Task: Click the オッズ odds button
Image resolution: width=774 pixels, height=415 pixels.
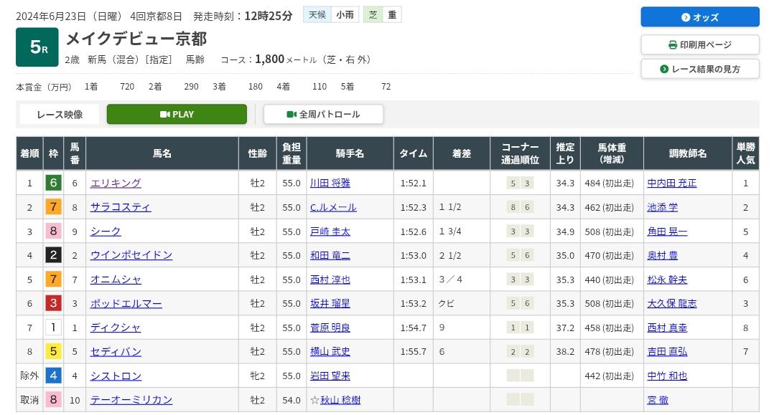Action: pyautogui.click(x=699, y=17)
